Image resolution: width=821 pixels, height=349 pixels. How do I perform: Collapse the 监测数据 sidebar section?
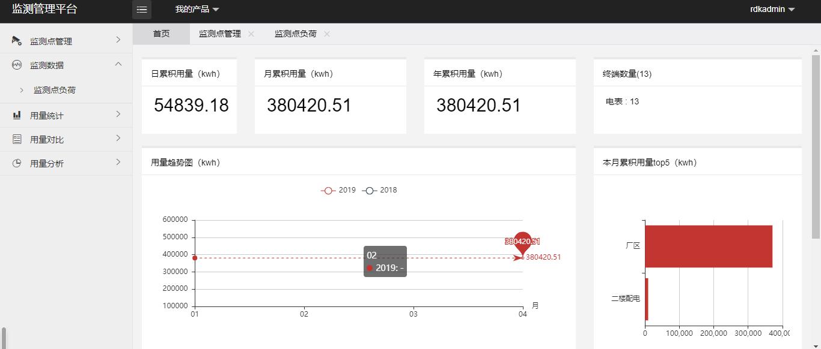click(x=118, y=64)
